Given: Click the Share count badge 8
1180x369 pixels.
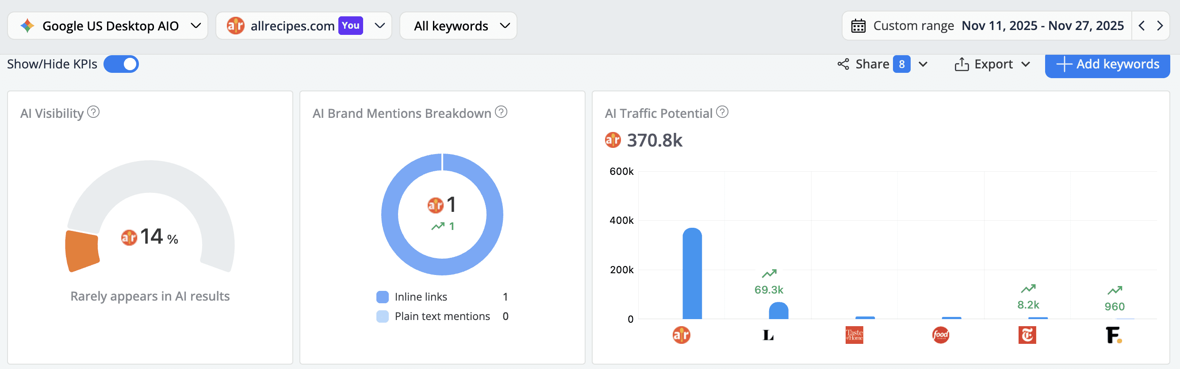Looking at the screenshot, I should (x=901, y=64).
